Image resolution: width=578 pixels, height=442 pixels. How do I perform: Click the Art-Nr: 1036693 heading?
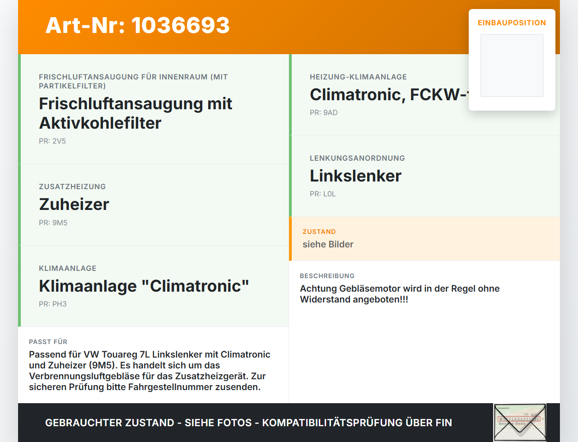[138, 25]
